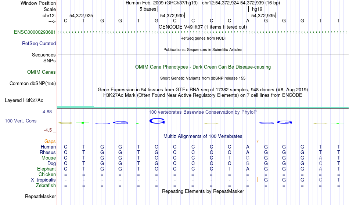Select the X_tropicalis species row label

[x=43, y=180]
